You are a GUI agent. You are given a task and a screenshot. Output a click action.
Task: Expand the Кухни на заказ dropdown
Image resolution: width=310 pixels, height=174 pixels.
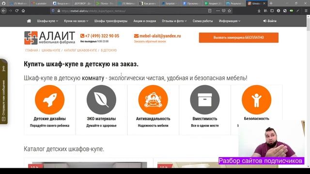[x=76, y=21]
